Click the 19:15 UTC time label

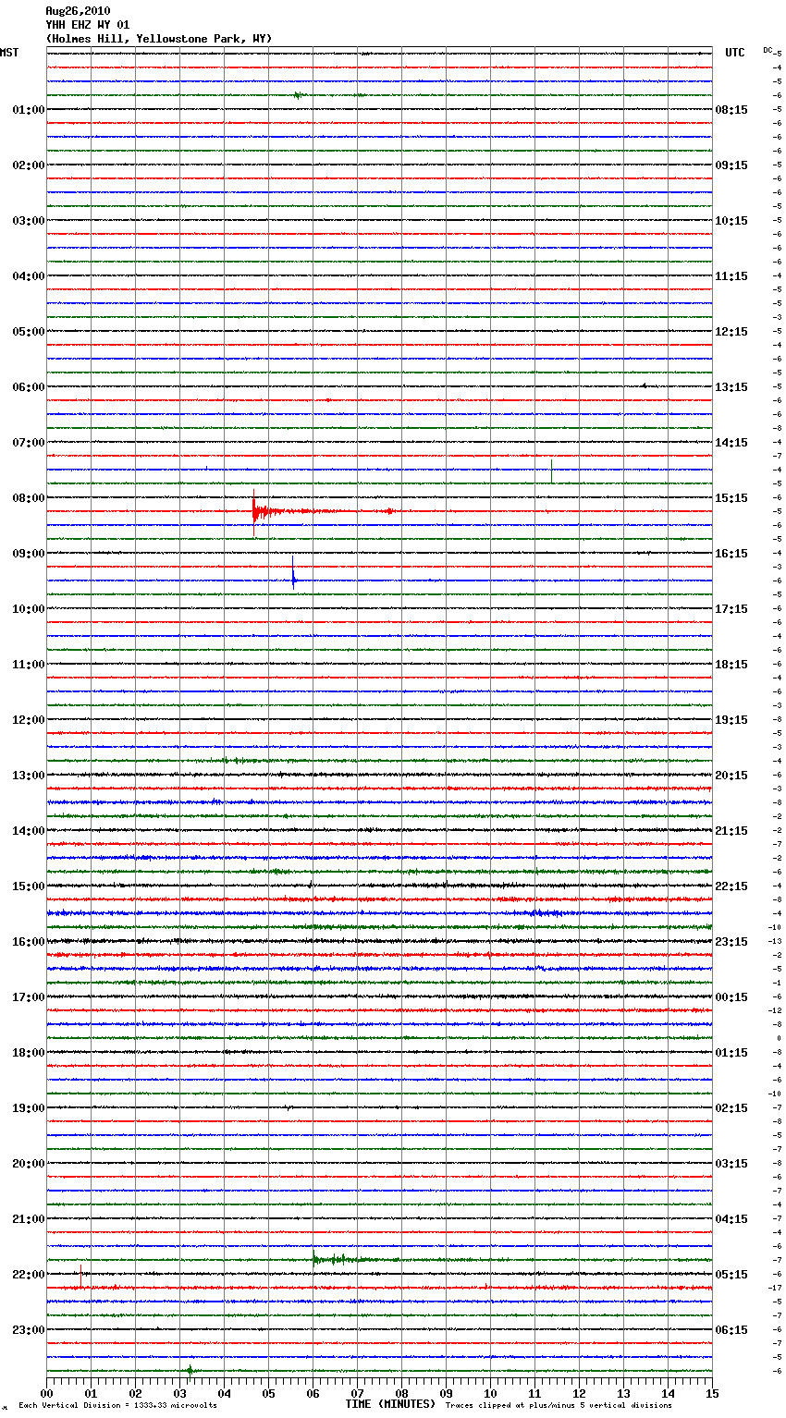(731, 720)
